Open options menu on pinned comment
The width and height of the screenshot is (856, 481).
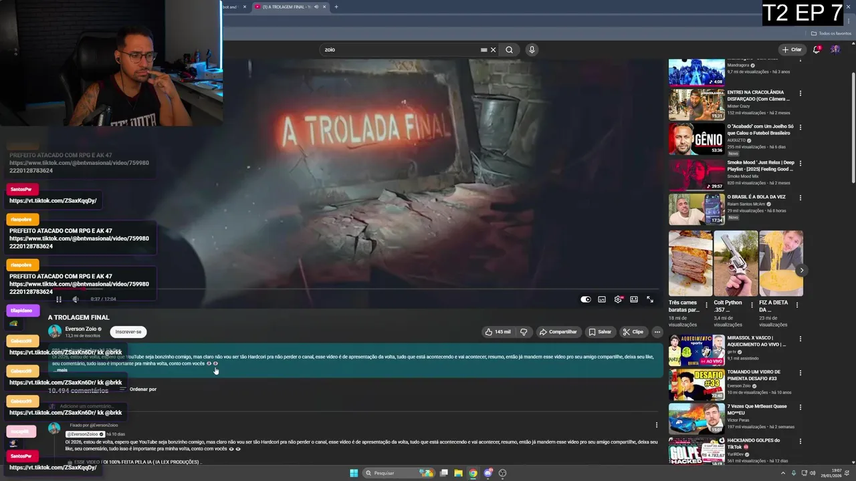(656, 425)
